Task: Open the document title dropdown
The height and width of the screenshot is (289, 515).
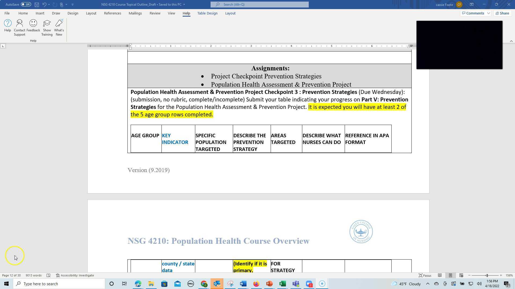Action: point(184,4)
